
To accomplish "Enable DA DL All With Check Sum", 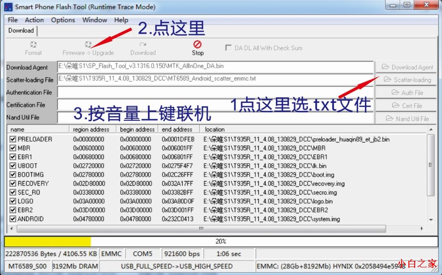I will click(x=228, y=48).
